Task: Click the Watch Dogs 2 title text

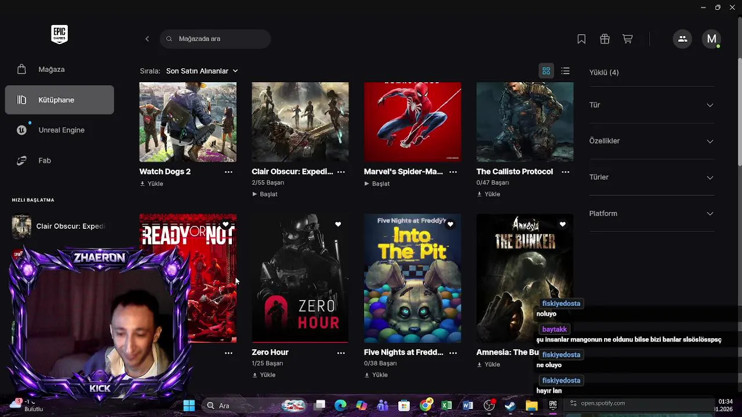Action: point(165,172)
